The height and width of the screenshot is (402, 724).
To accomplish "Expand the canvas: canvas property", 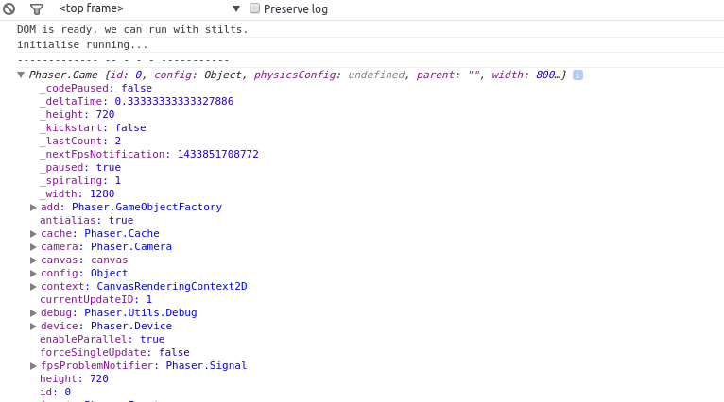I will [33, 260].
